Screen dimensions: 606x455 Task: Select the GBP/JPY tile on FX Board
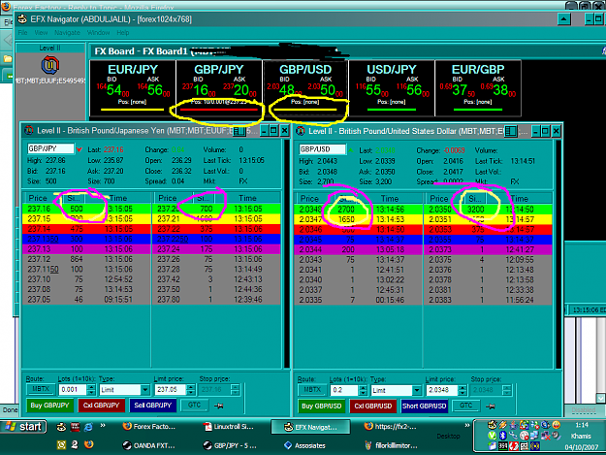[x=219, y=87]
